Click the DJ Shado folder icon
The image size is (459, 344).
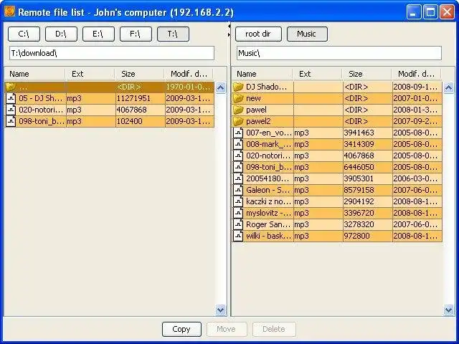(238, 87)
